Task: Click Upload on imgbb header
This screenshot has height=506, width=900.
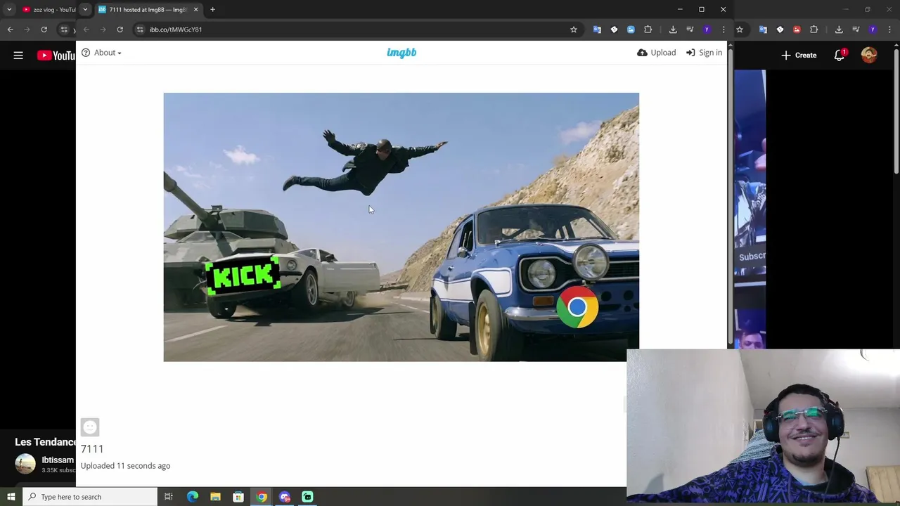Action: click(x=657, y=53)
